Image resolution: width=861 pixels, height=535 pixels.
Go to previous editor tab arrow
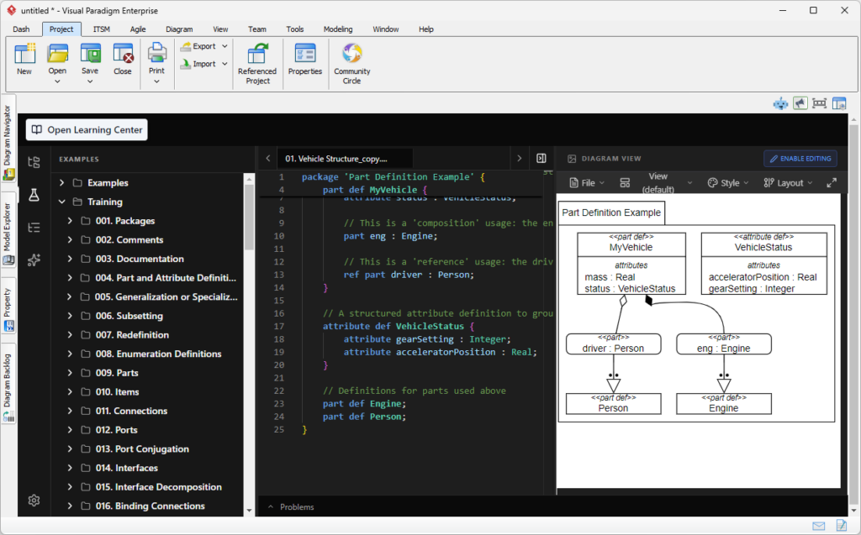268,159
